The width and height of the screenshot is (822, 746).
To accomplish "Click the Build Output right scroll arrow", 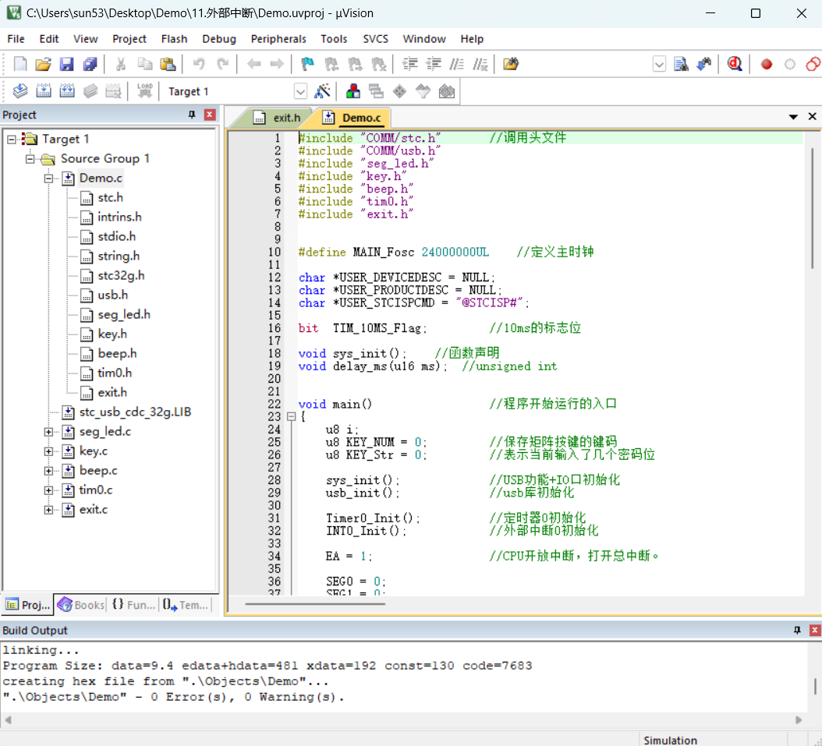I will [799, 719].
